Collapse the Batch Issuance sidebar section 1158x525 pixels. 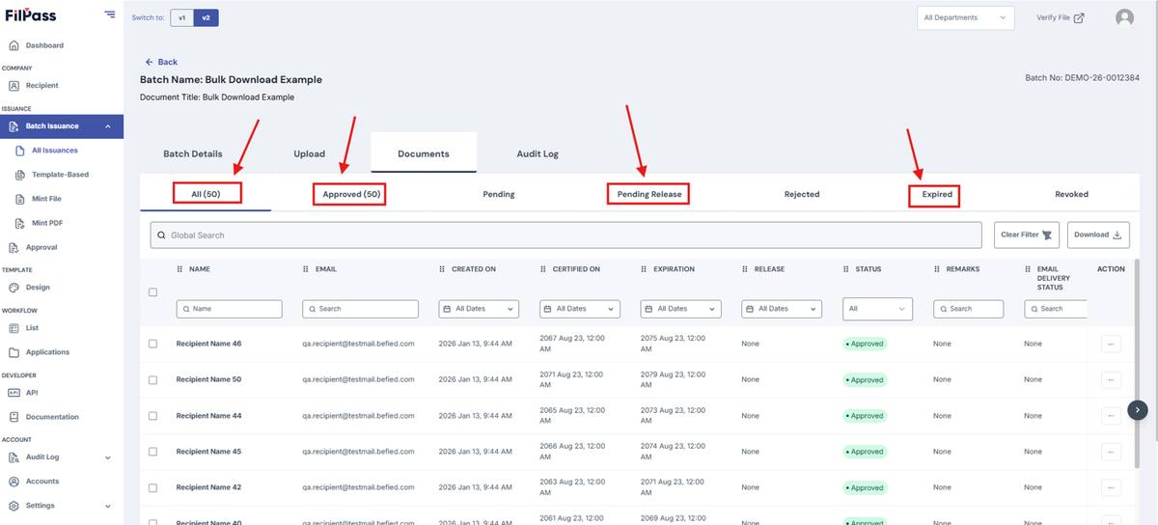[x=108, y=126]
